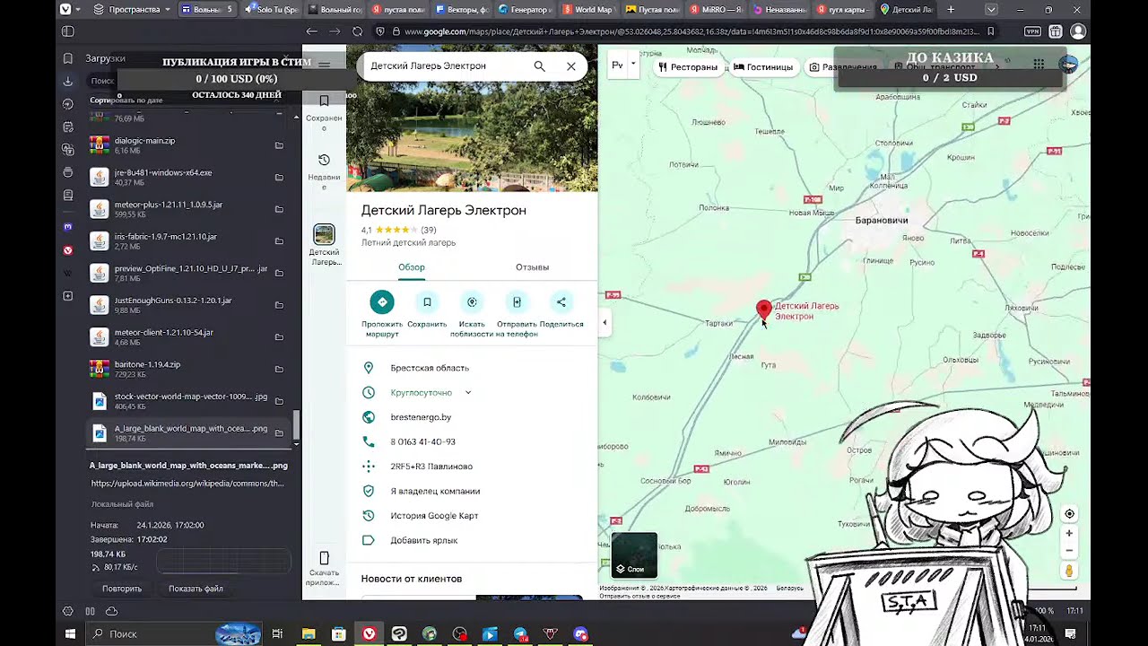Viewport: 1148px width, 646px height.
Task: Open История Google Карт
Action: 434,516
